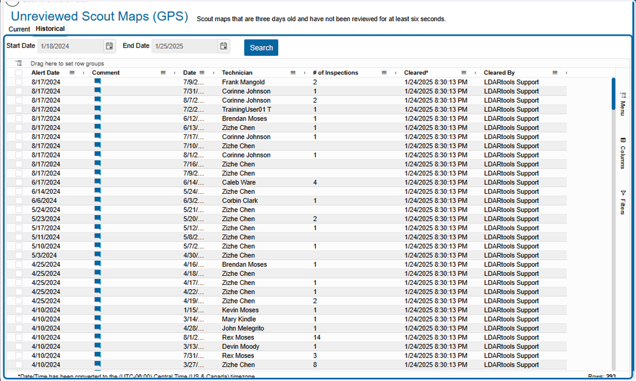Open comment icon in John Melegrito row
636x381 pixels.
[98, 328]
